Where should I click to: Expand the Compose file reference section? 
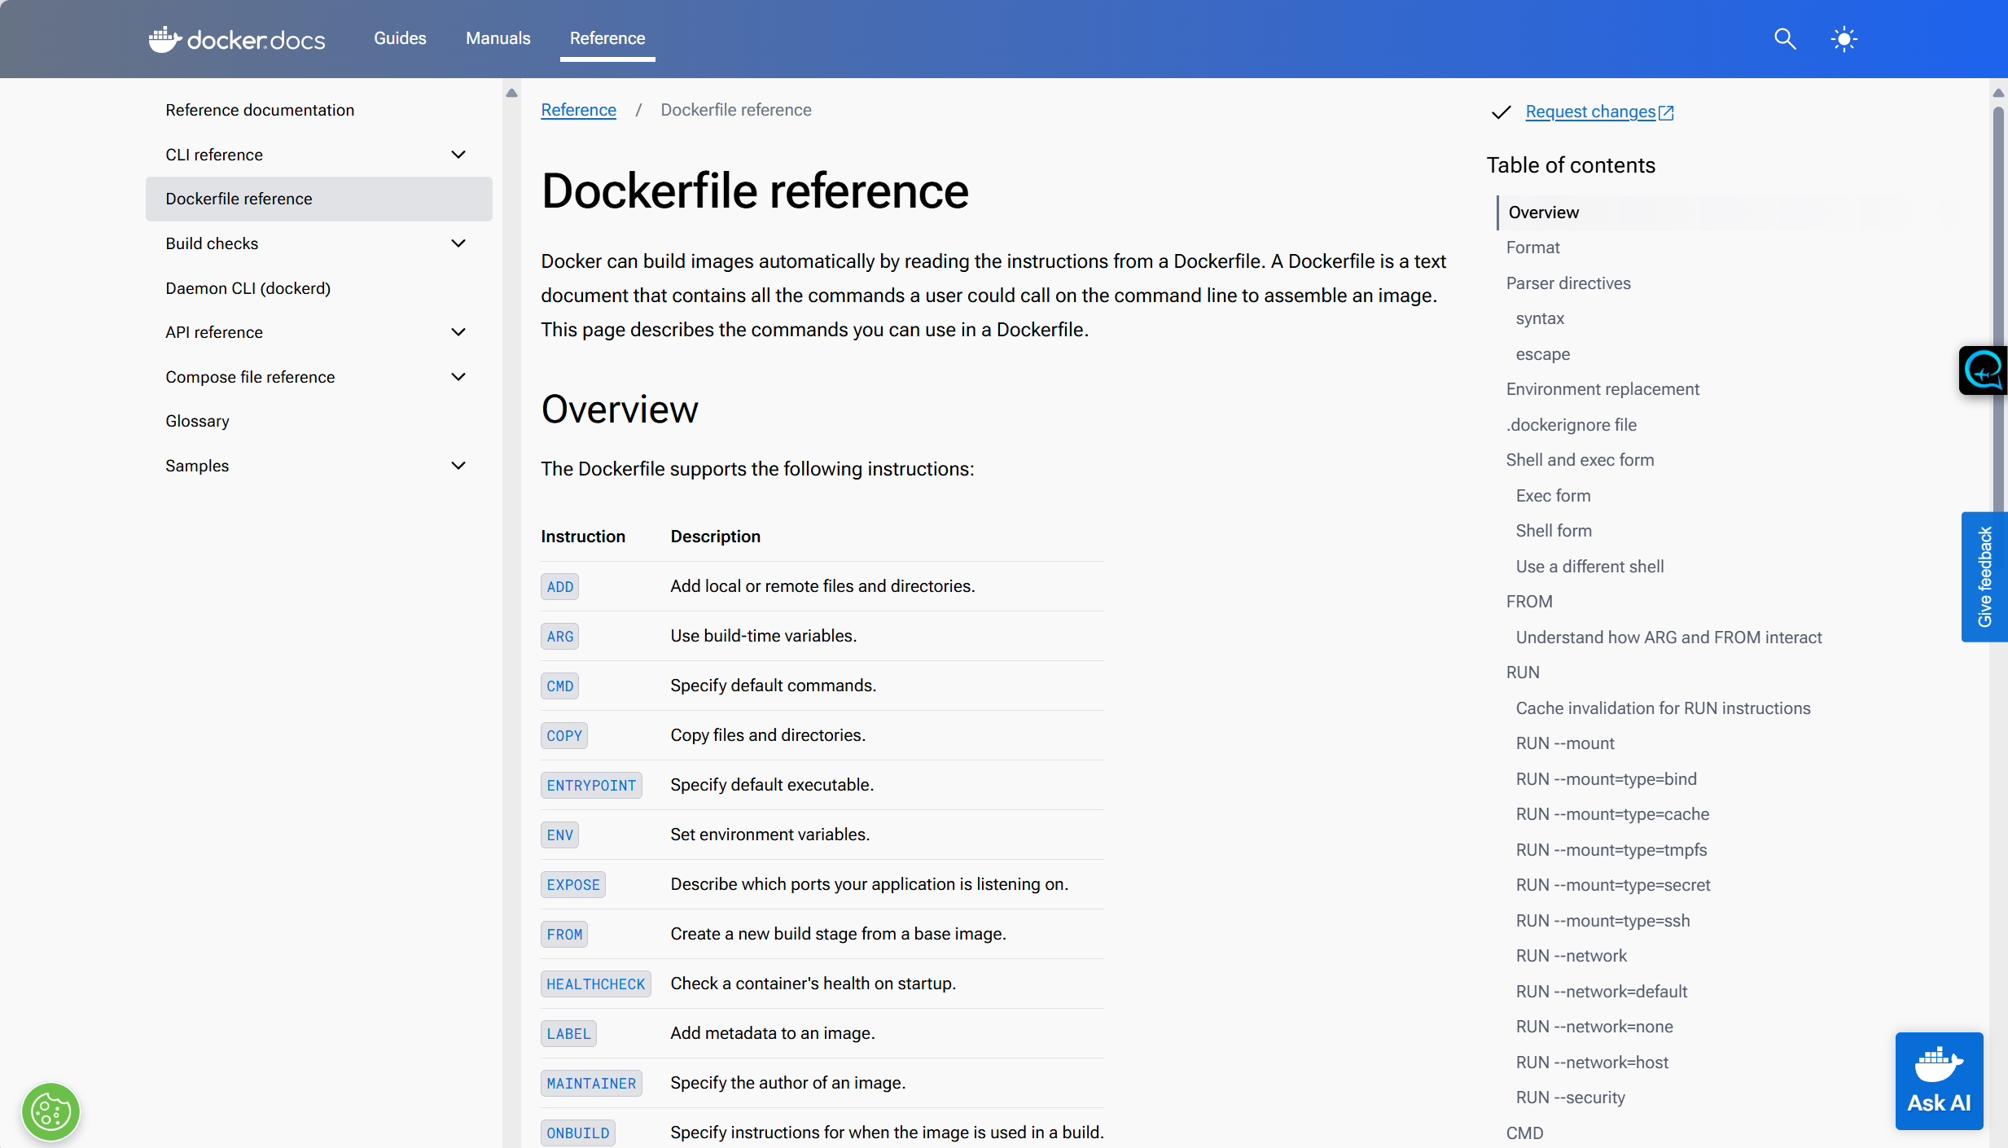458,376
